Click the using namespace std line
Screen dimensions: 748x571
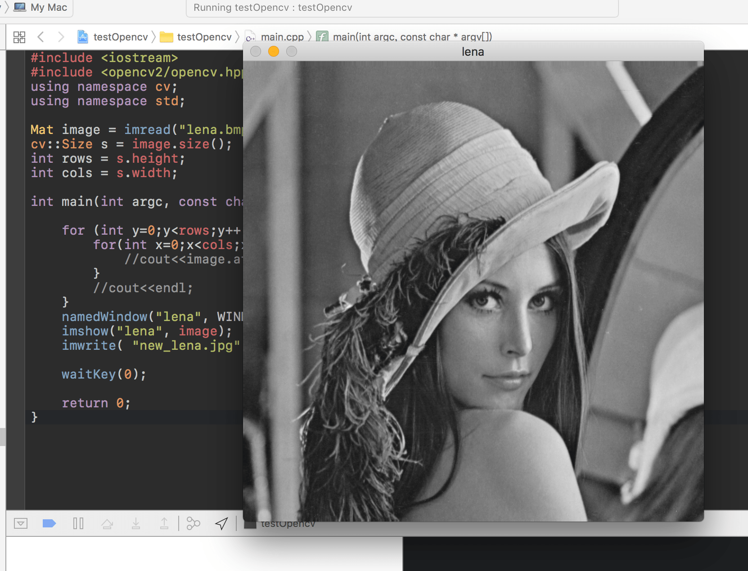(108, 101)
